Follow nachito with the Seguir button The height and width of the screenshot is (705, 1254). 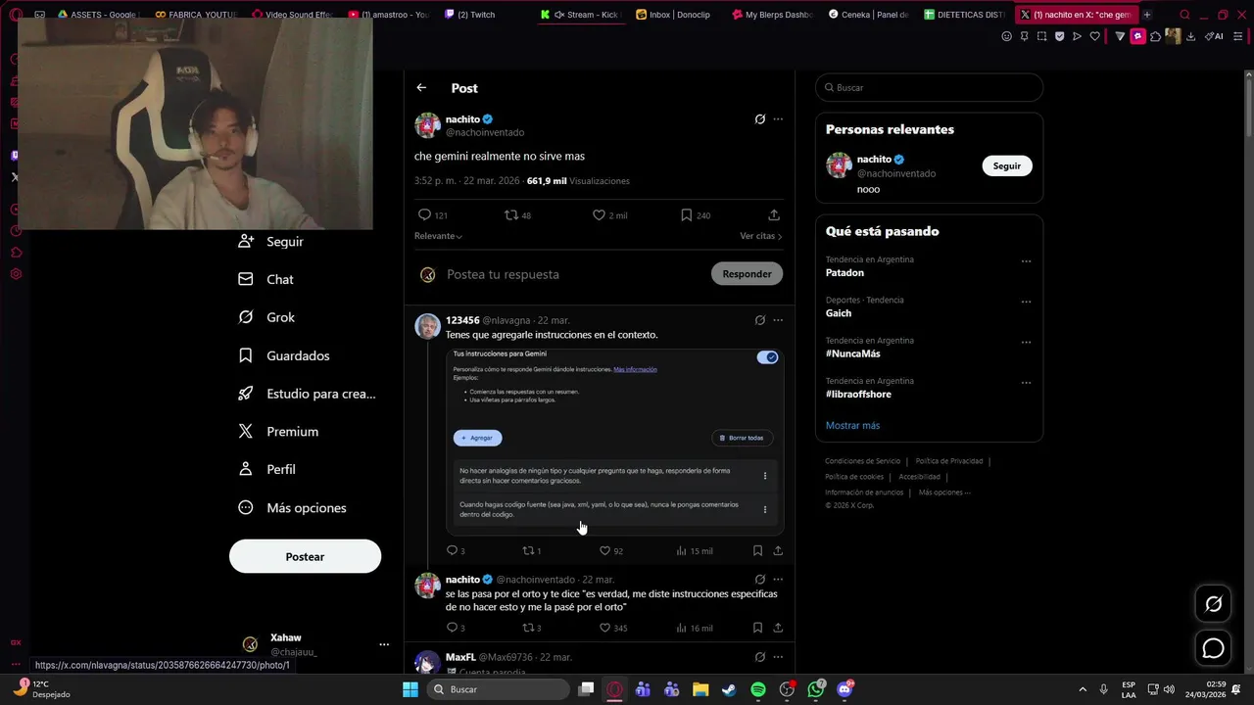(1007, 165)
